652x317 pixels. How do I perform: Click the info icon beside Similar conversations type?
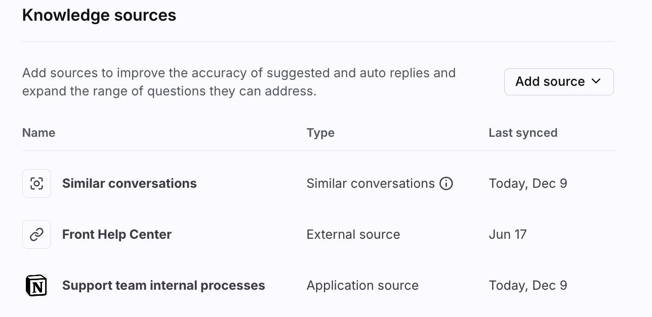coord(446,183)
